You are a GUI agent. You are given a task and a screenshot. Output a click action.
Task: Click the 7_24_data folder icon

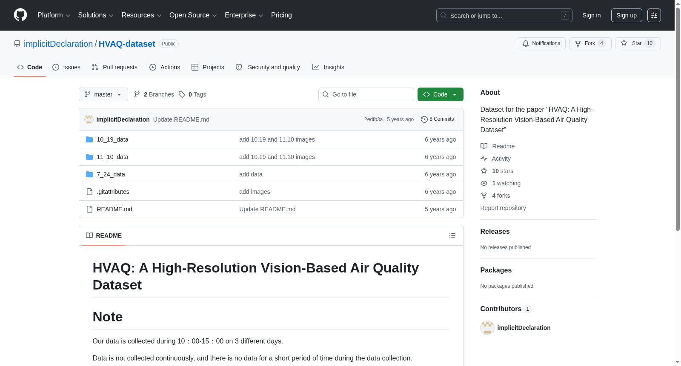(x=89, y=174)
